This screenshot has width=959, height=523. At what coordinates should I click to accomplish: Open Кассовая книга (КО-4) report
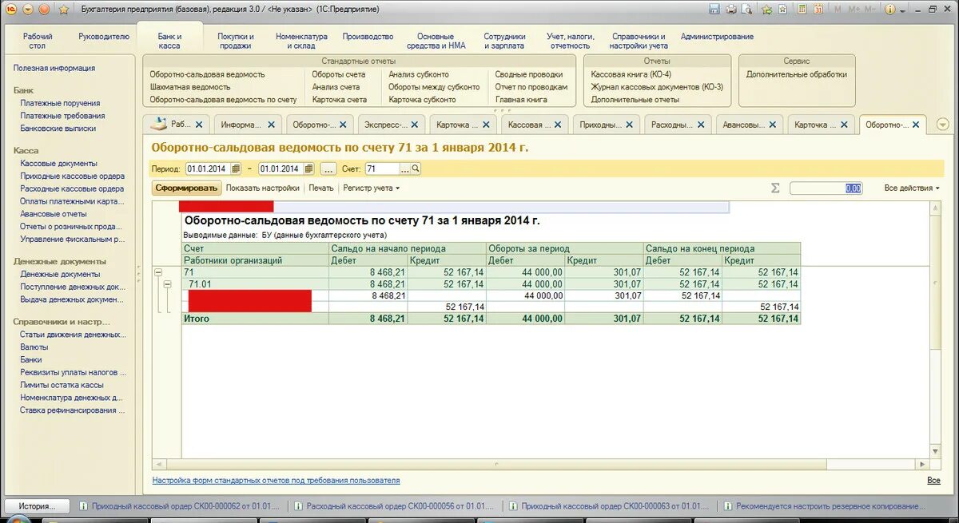pyautogui.click(x=631, y=73)
